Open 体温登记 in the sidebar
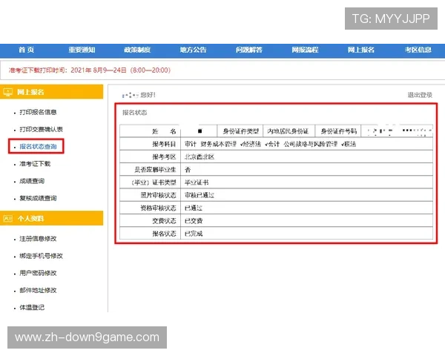 click(32, 308)
